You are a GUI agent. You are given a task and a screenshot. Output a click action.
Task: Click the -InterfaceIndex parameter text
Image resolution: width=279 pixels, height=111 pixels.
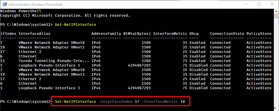pos(115,102)
